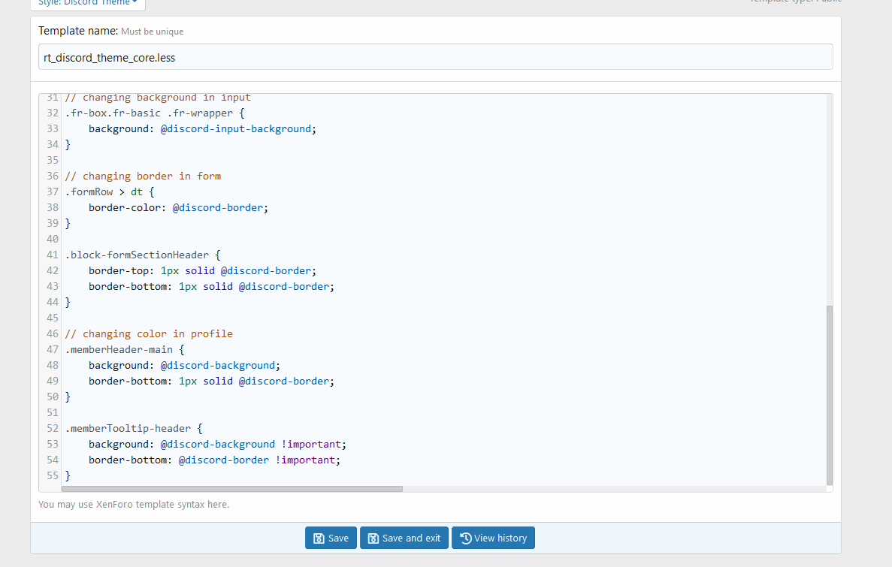Click the disk icon on Save and exit
Screen dimensions: 892x567
pyautogui.click(x=373, y=538)
